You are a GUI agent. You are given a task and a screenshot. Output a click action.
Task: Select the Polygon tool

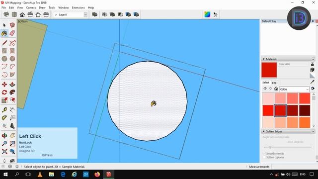point(12,59)
